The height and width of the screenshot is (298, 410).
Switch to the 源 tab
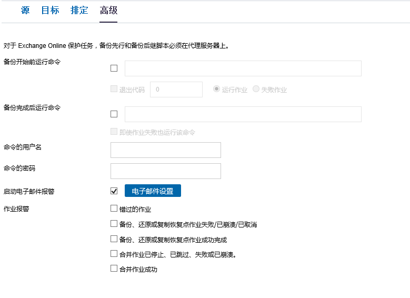[25, 11]
